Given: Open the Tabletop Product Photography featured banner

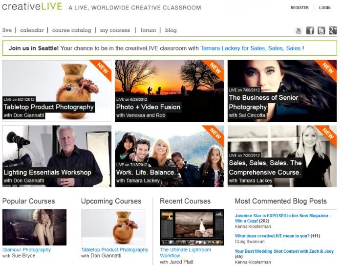Looking at the screenshot, I should 57,91.
